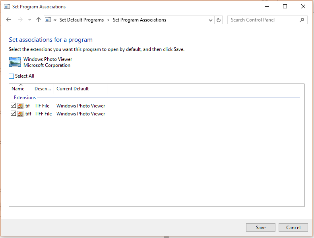Open Set Default Programs breadcrumb
Viewport: 314px width, 238px height.
(x=81, y=20)
